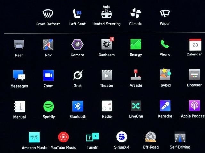Open the Grok assistant

[x=78, y=75]
